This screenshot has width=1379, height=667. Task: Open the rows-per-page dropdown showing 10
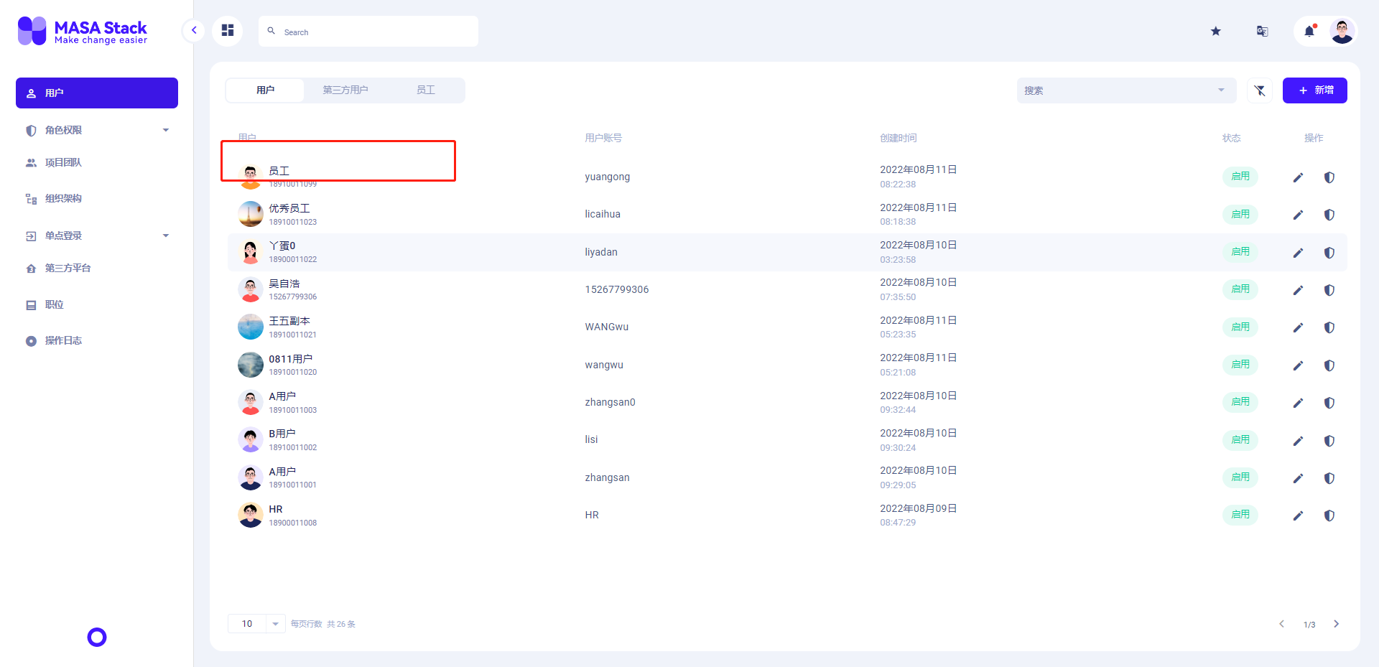[x=256, y=624]
